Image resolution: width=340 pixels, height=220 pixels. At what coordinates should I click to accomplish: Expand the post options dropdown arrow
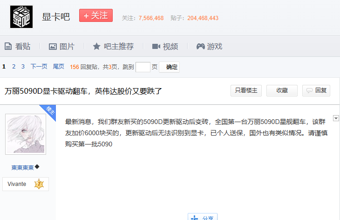click(x=336, y=118)
